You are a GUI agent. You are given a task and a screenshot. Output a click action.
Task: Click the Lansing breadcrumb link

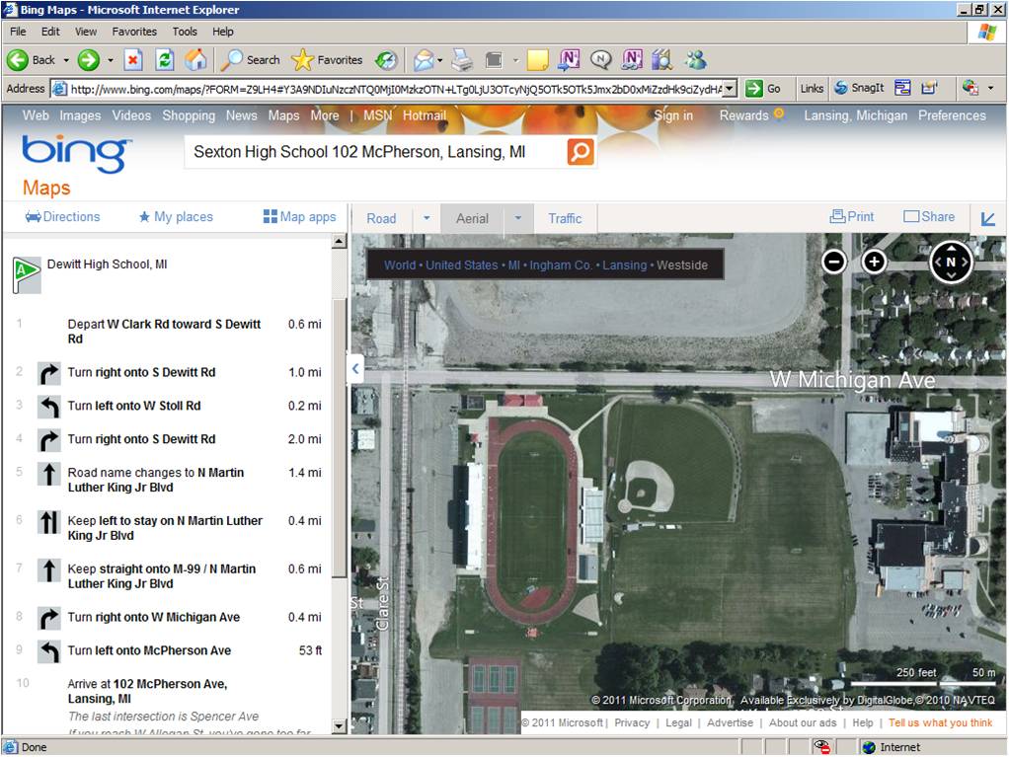(624, 265)
